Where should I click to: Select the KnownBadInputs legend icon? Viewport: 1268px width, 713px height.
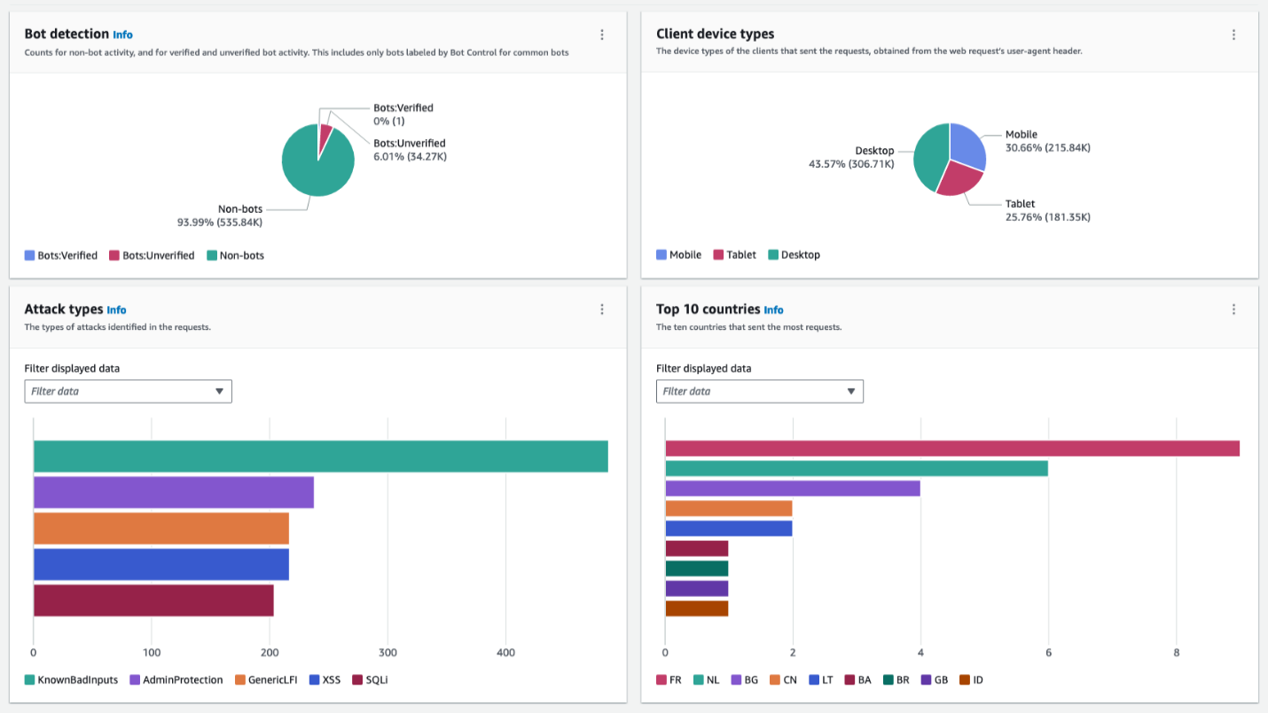(27, 679)
